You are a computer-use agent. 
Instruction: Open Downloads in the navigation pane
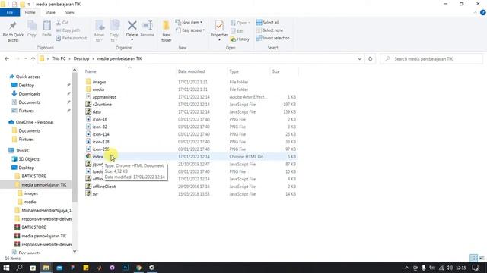click(x=29, y=93)
